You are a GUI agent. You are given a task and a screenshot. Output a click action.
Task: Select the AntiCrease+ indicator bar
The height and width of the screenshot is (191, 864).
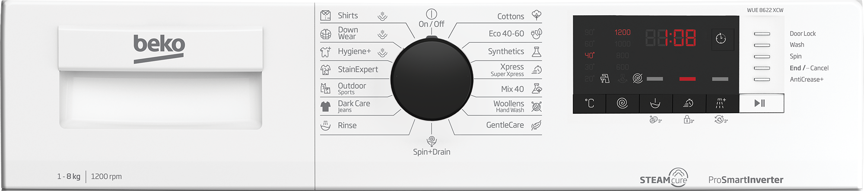click(762, 80)
